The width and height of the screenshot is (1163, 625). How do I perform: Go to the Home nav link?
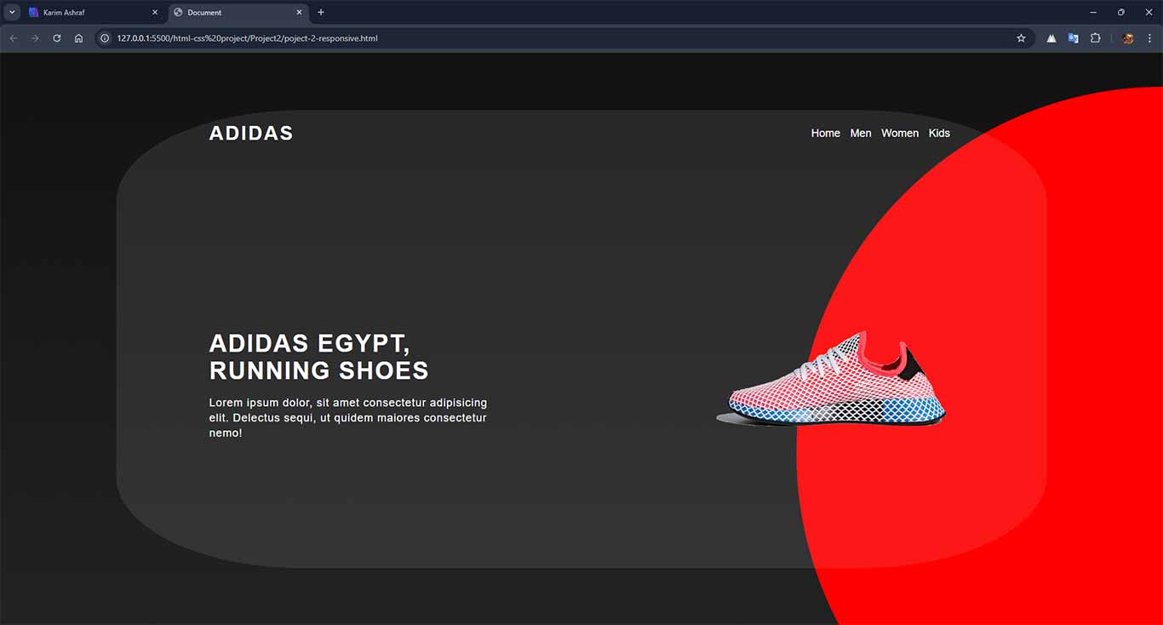(x=825, y=133)
